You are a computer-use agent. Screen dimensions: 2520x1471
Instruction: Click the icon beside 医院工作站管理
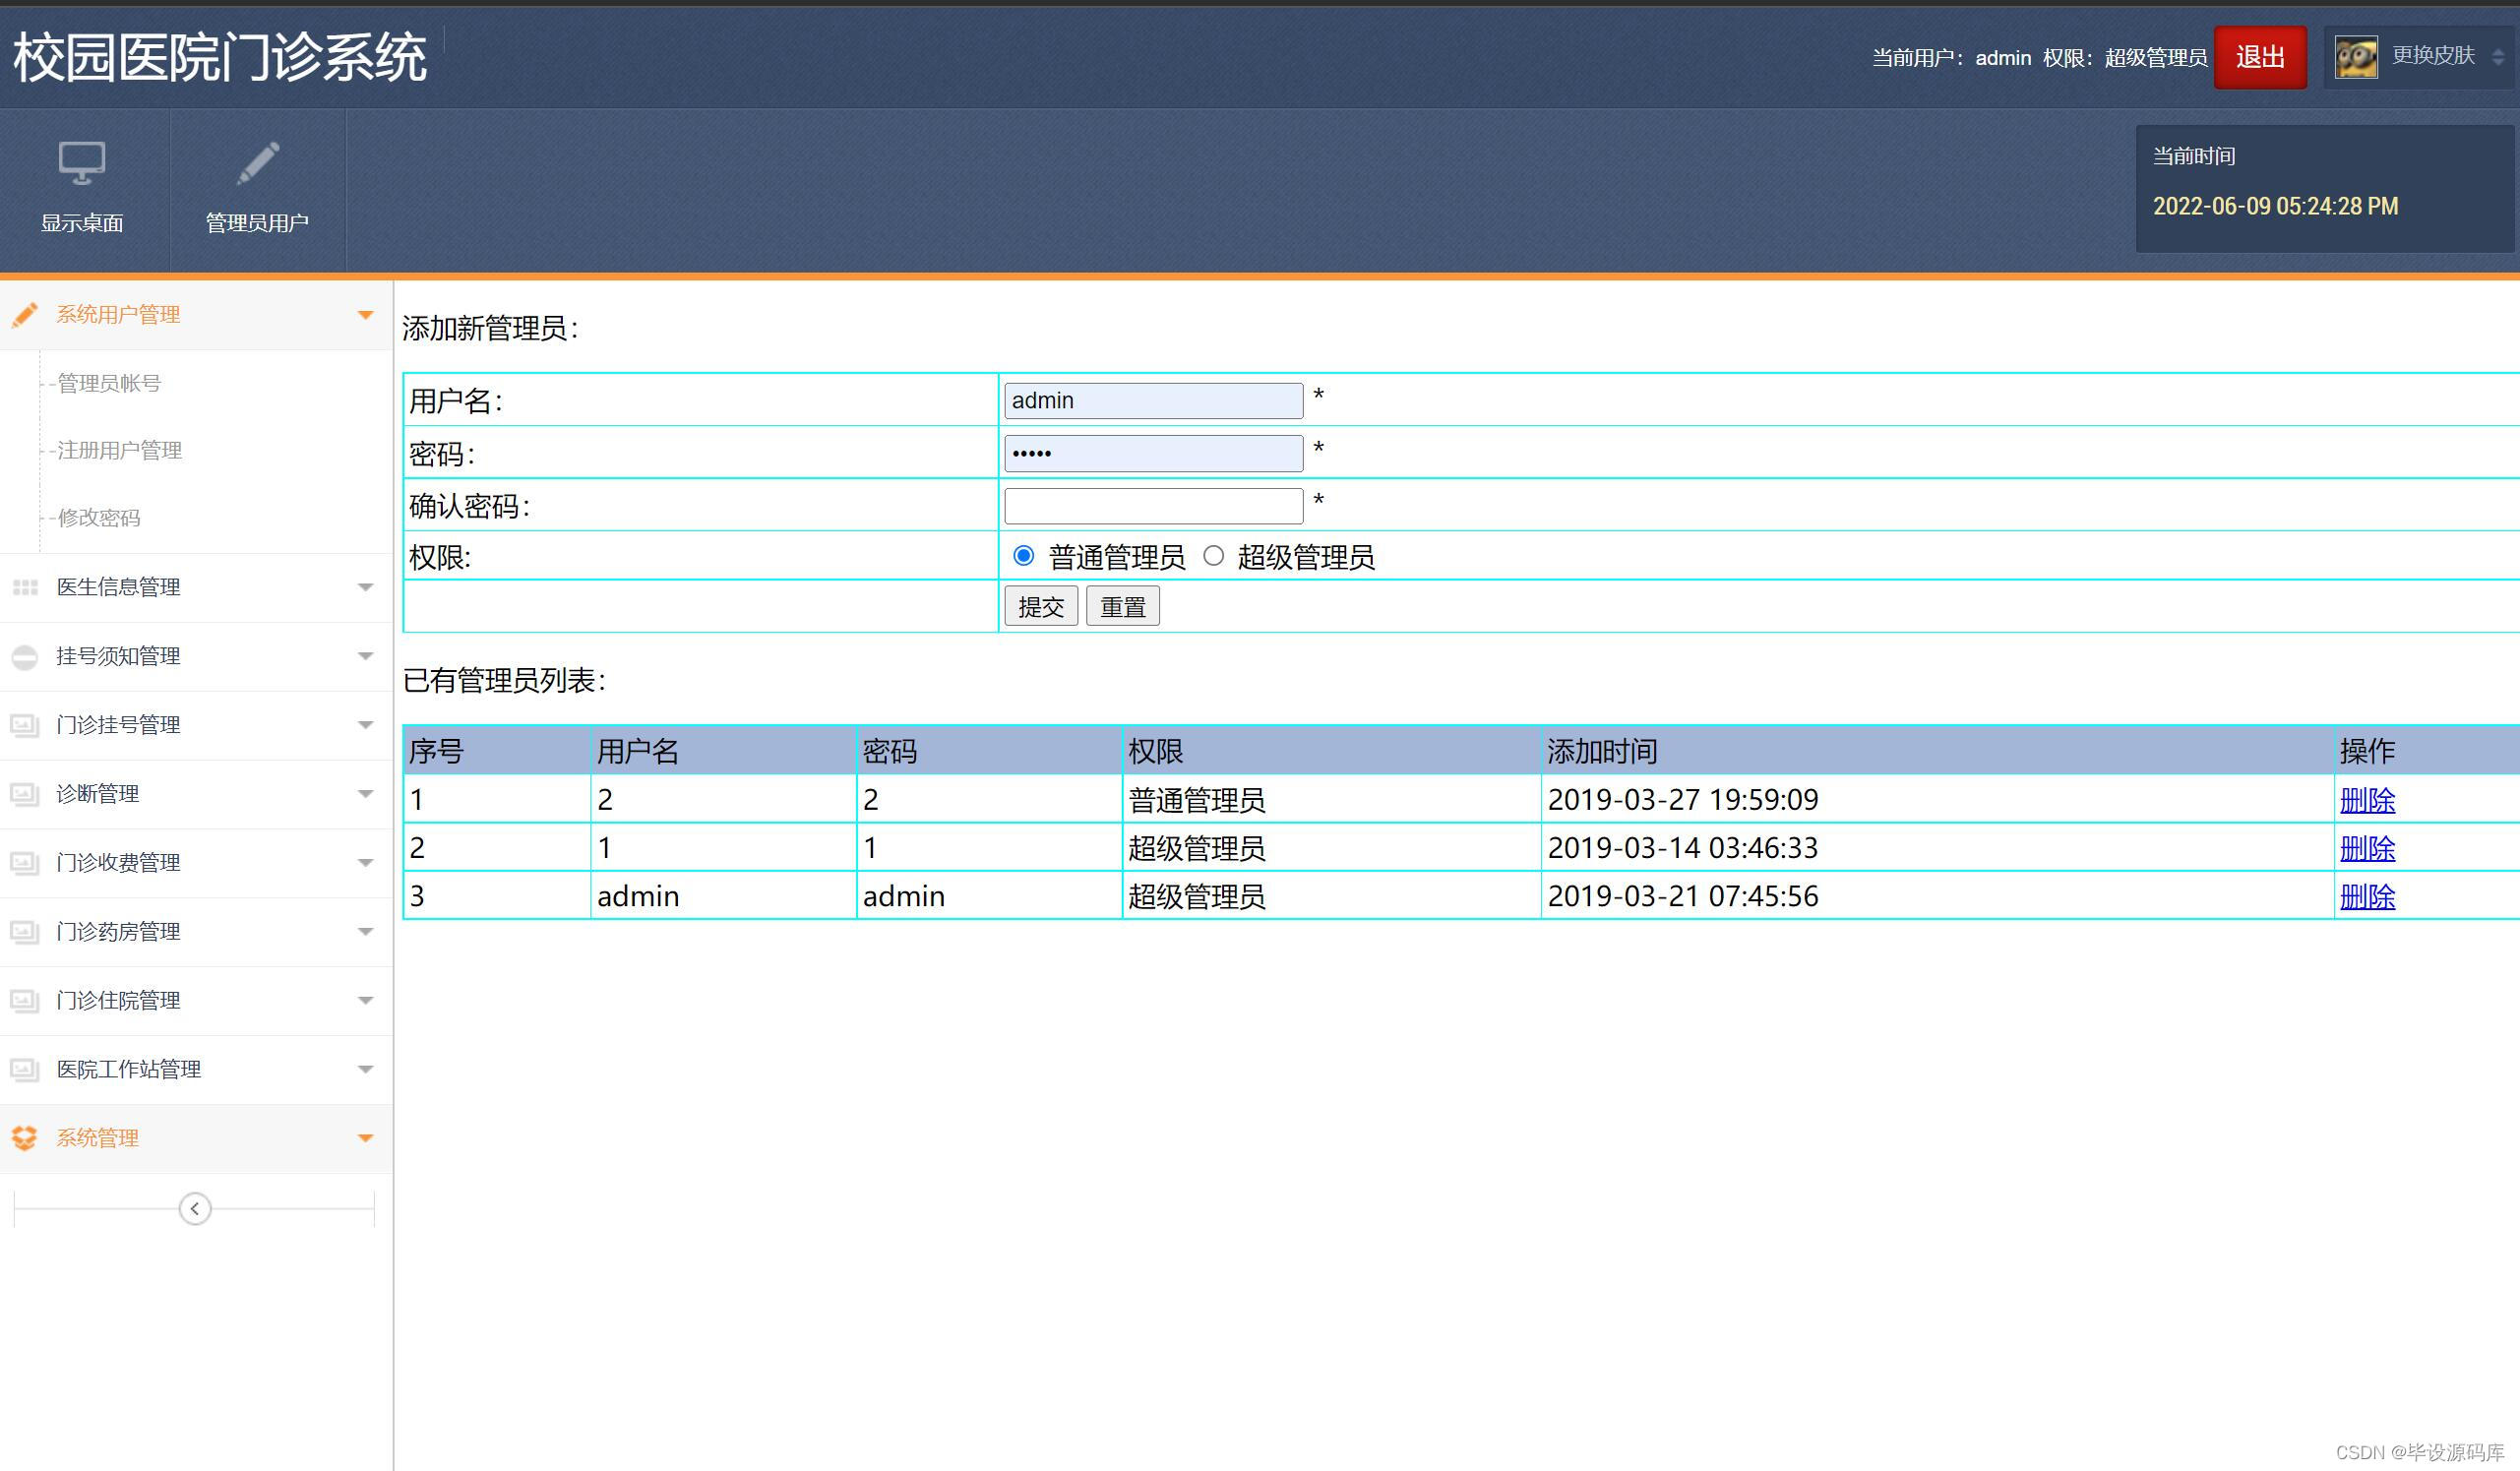click(x=25, y=1070)
